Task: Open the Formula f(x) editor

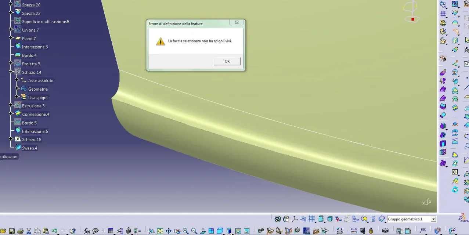Action: [87, 231]
